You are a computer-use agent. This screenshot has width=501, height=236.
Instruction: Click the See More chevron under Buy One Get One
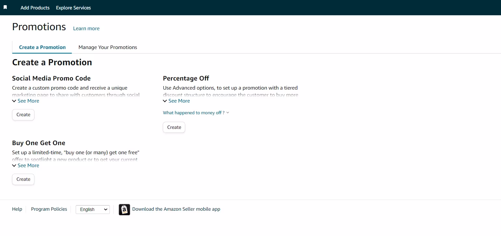[x=14, y=165]
